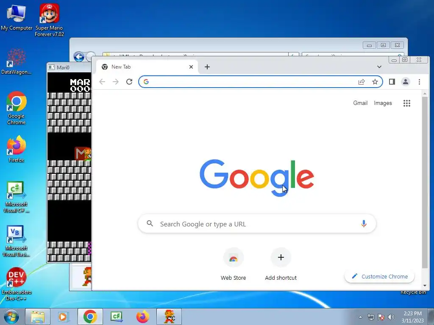Image resolution: width=434 pixels, height=325 pixels.
Task: Open the Web Store shortcut tile
Action: [234, 264]
